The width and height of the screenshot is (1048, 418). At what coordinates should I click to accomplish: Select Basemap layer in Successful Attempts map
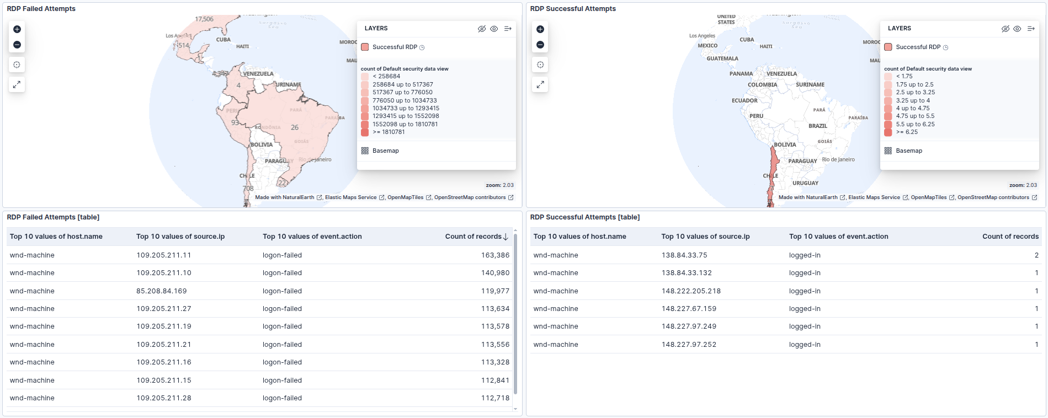909,151
